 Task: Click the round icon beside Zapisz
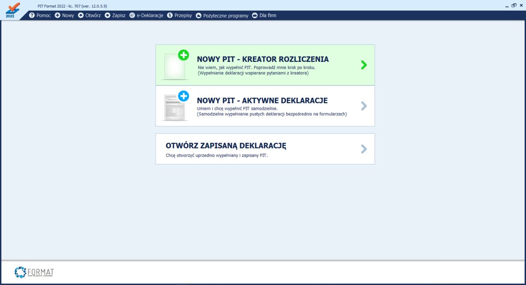[x=108, y=16]
